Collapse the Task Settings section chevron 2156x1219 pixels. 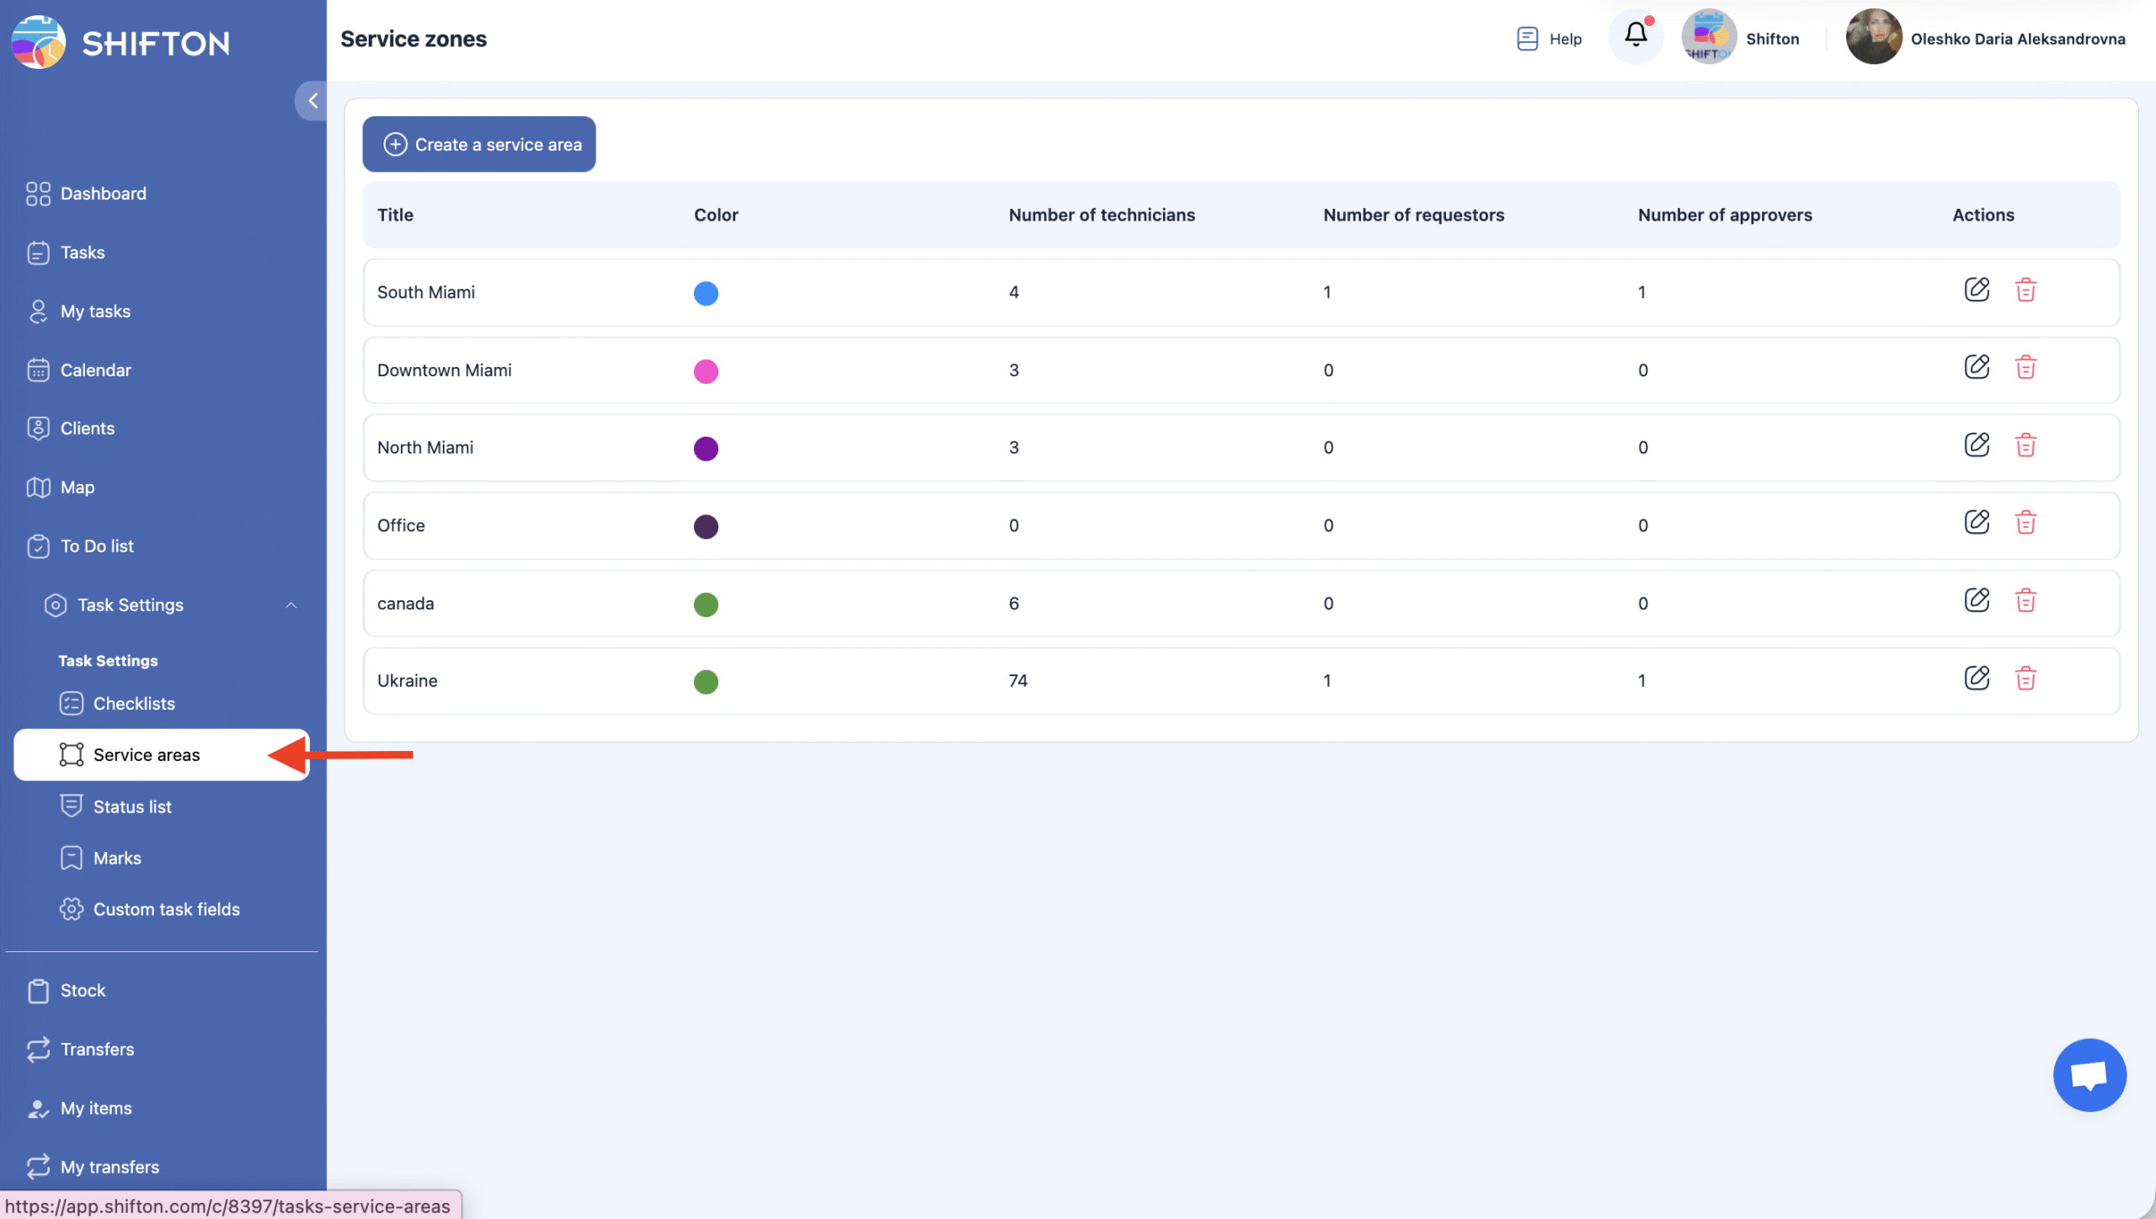pyautogui.click(x=291, y=605)
